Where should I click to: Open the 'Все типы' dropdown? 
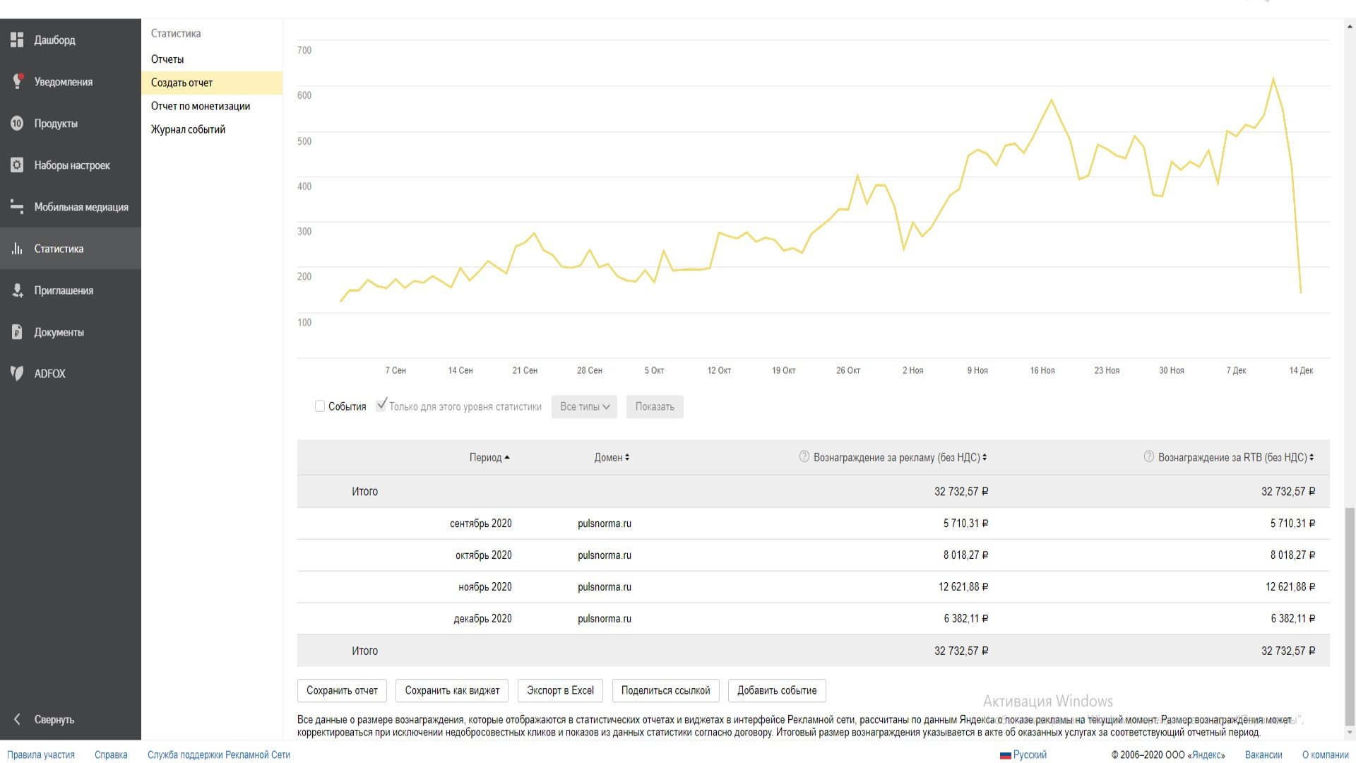pos(584,407)
